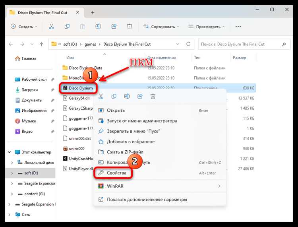Open the three-dots more options menu

click(238, 27)
